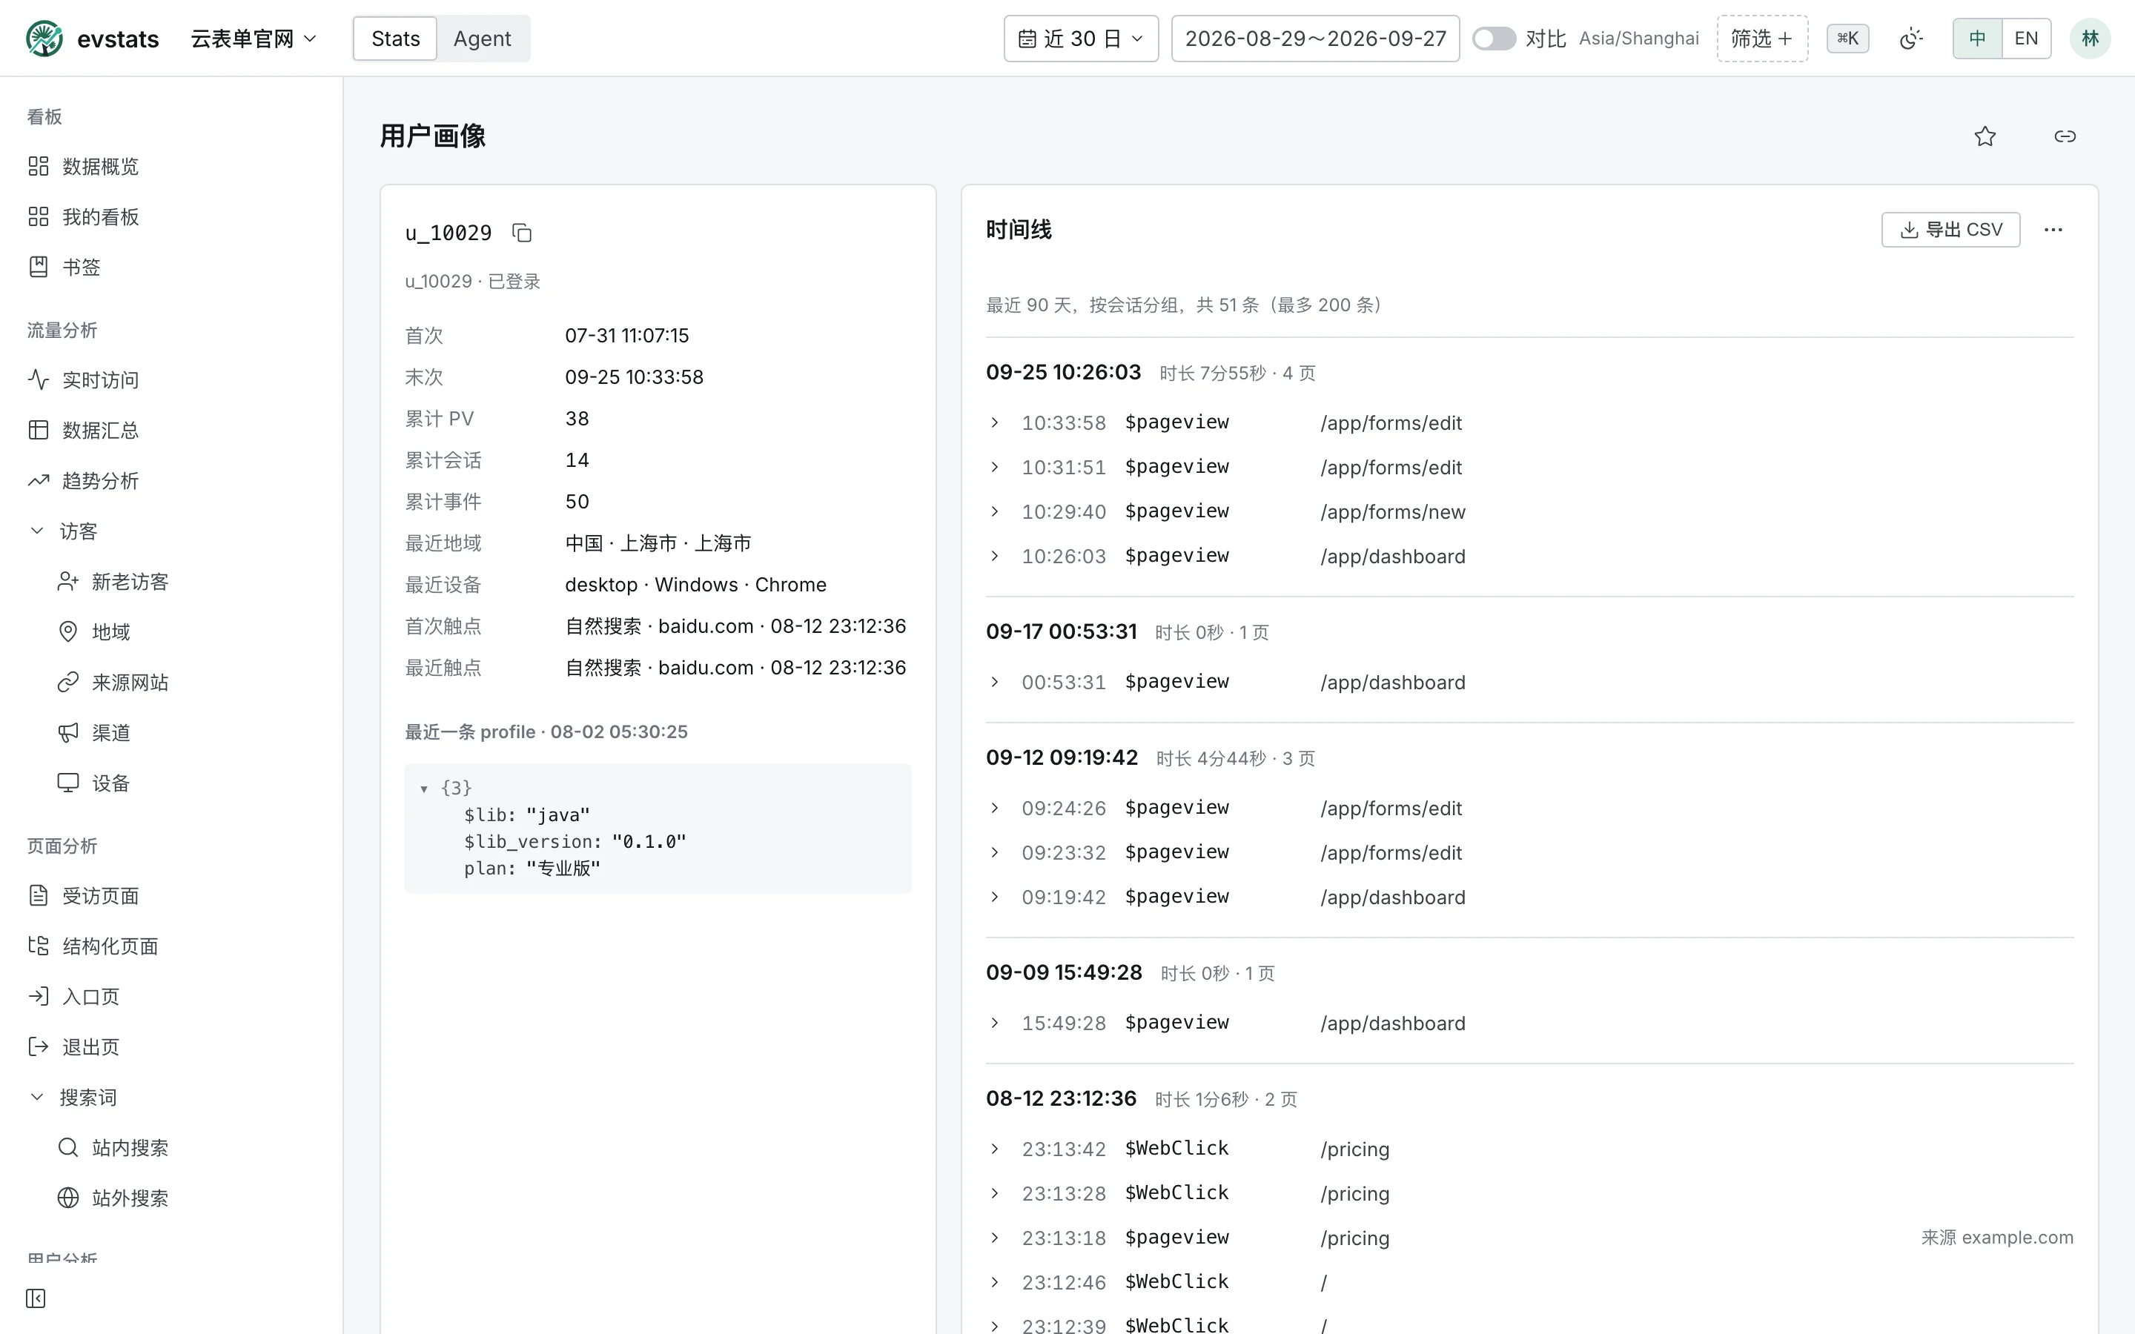Enable the 对比 compare switch
Viewport: 2135px width, 1334px height.
click(1494, 39)
